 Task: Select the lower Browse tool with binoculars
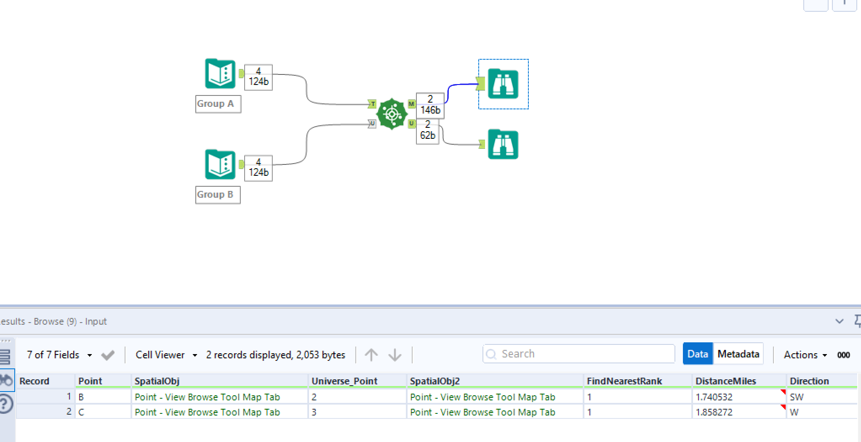[503, 145]
